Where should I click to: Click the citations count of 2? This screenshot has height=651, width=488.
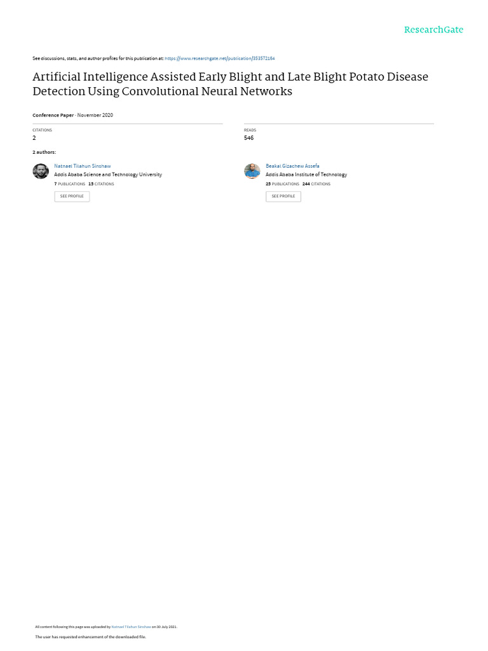(34, 138)
